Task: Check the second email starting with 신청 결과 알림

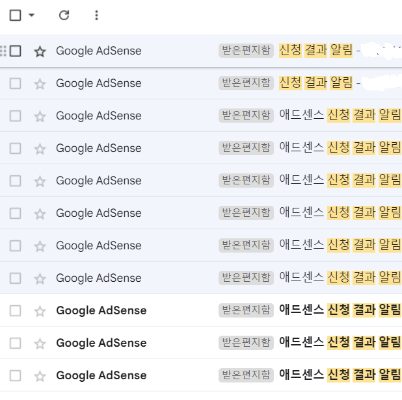Action: (15, 83)
